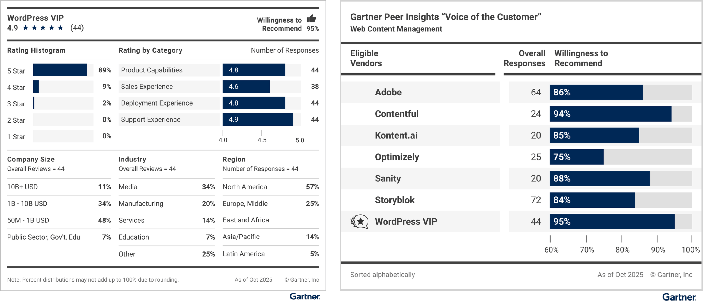This screenshot has width=703, height=303.
Task: Click the 50M - 1B USD company size row
Action: 59,220
